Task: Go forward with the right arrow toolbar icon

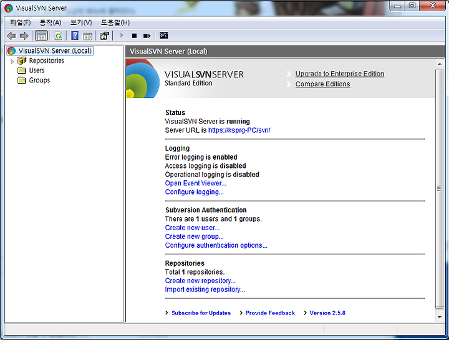Action: (24, 36)
